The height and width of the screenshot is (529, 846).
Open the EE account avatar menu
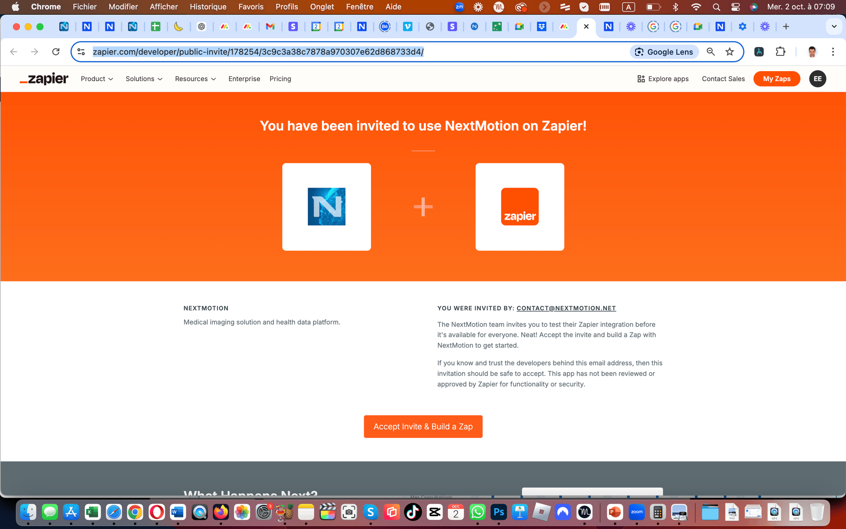tap(817, 79)
